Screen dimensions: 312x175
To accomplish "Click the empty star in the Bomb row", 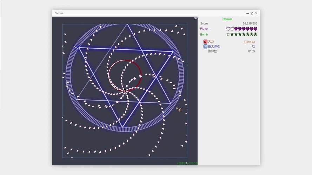I will (228, 34).
